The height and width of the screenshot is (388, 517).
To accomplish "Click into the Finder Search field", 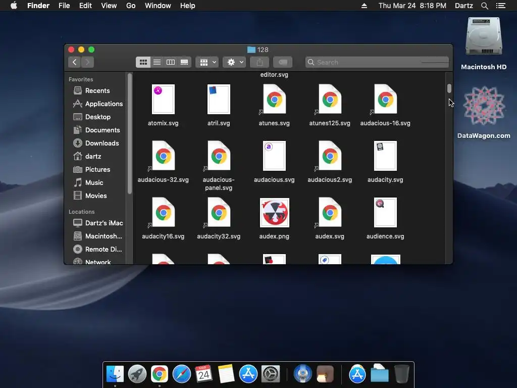I will click(377, 62).
